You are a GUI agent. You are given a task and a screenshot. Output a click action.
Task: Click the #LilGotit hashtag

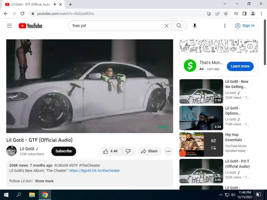point(61,165)
